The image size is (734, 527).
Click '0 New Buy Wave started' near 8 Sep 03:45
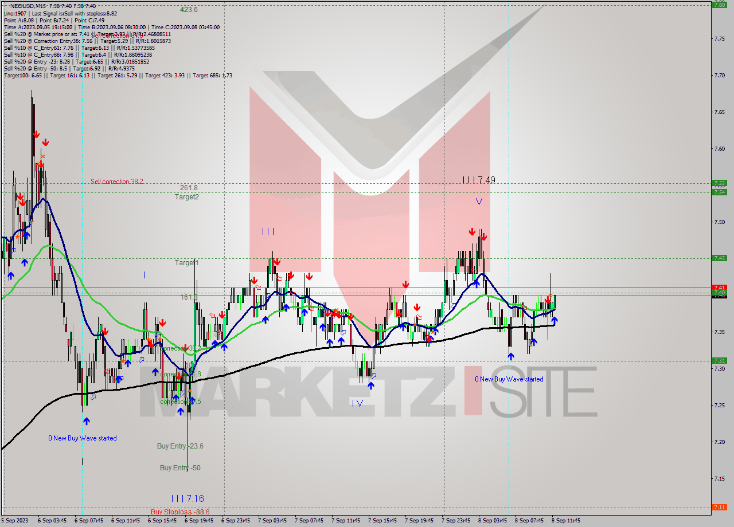coord(509,379)
